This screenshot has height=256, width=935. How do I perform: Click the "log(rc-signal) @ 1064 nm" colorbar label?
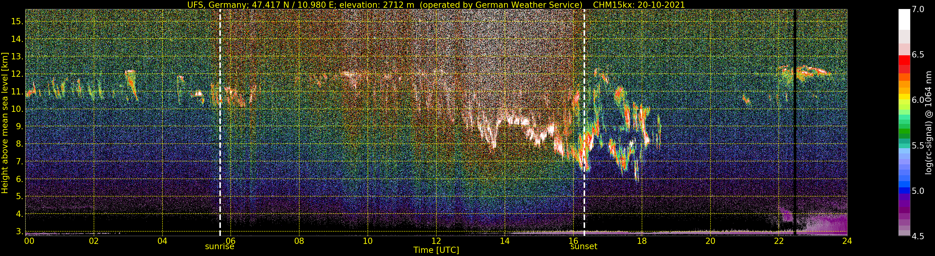(x=929, y=123)
